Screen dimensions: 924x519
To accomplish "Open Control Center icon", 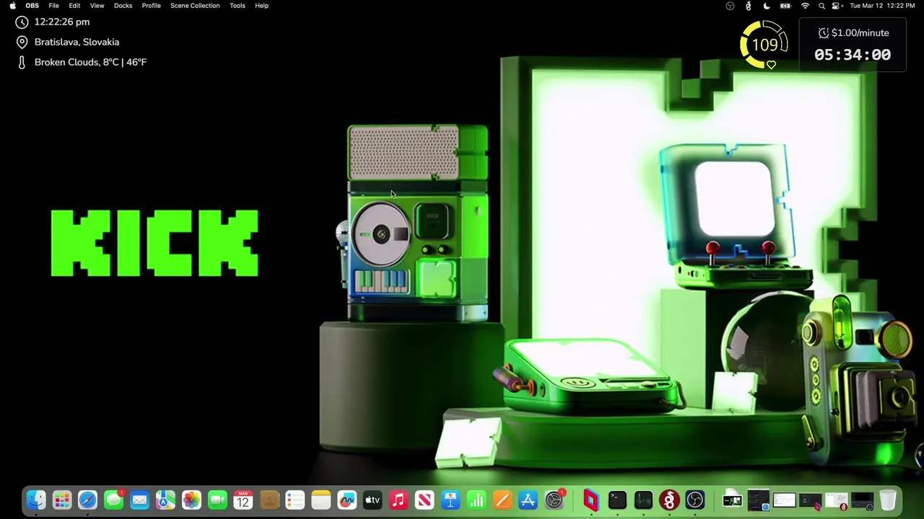I will 837,6.
